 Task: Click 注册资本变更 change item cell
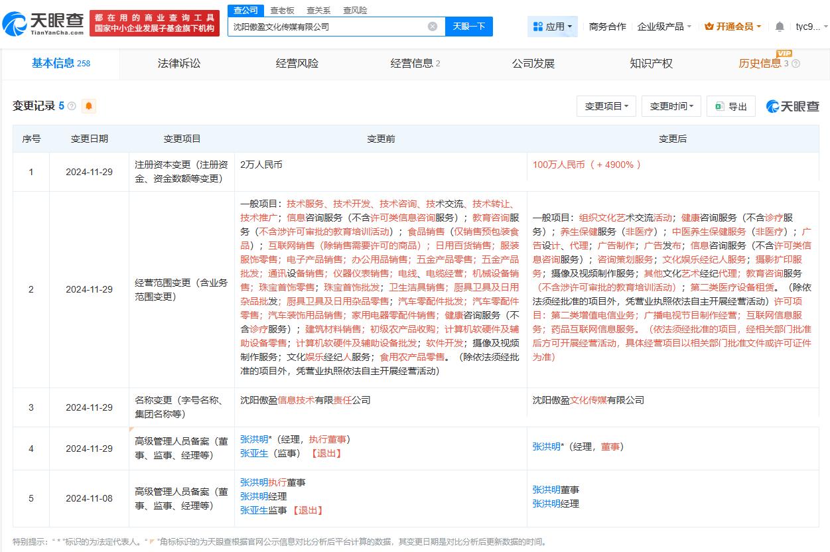tap(182, 172)
